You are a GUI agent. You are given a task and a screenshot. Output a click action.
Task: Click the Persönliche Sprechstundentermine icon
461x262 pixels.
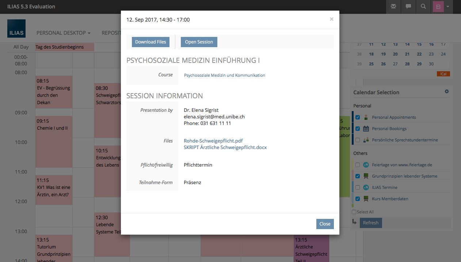(x=366, y=140)
